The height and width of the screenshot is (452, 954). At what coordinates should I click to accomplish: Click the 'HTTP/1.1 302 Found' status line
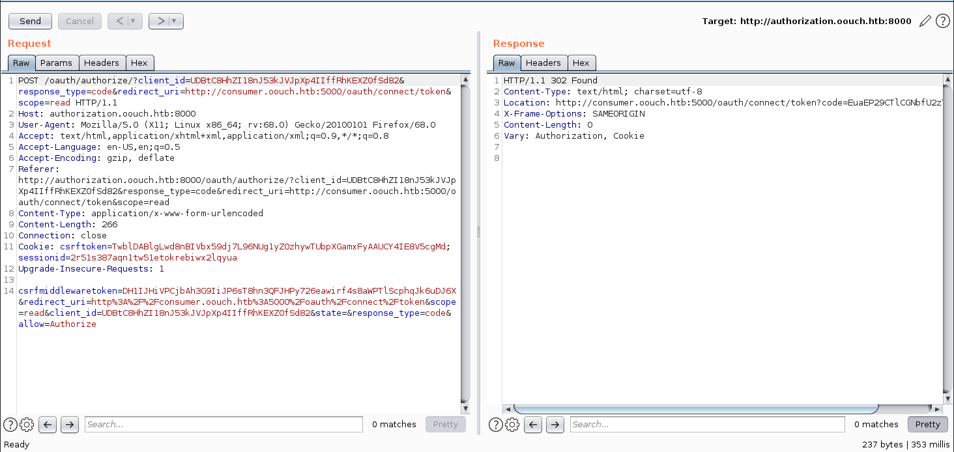(551, 80)
